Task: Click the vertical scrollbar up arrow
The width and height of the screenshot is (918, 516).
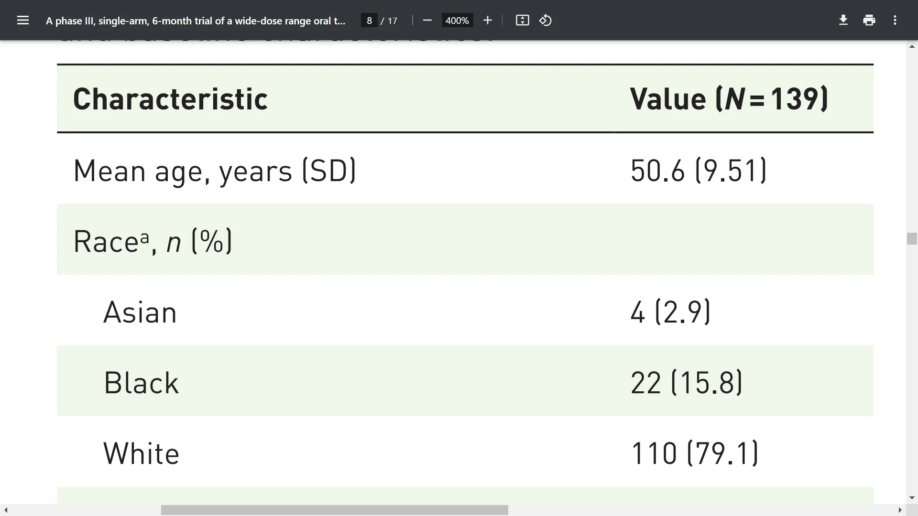Action: [912, 46]
